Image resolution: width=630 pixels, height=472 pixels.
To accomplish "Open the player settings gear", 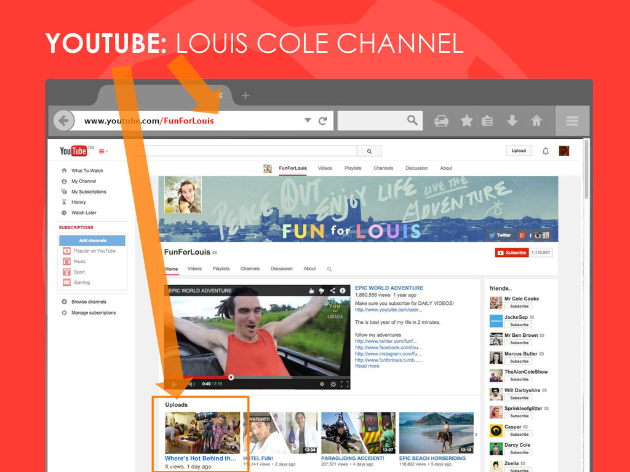I will (333, 384).
